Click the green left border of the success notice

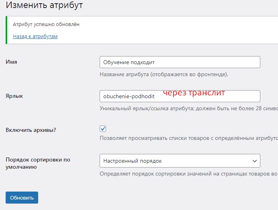[6, 30]
